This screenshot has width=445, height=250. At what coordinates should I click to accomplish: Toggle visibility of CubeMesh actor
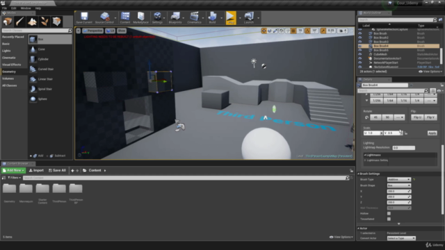pyautogui.click(x=360, y=54)
